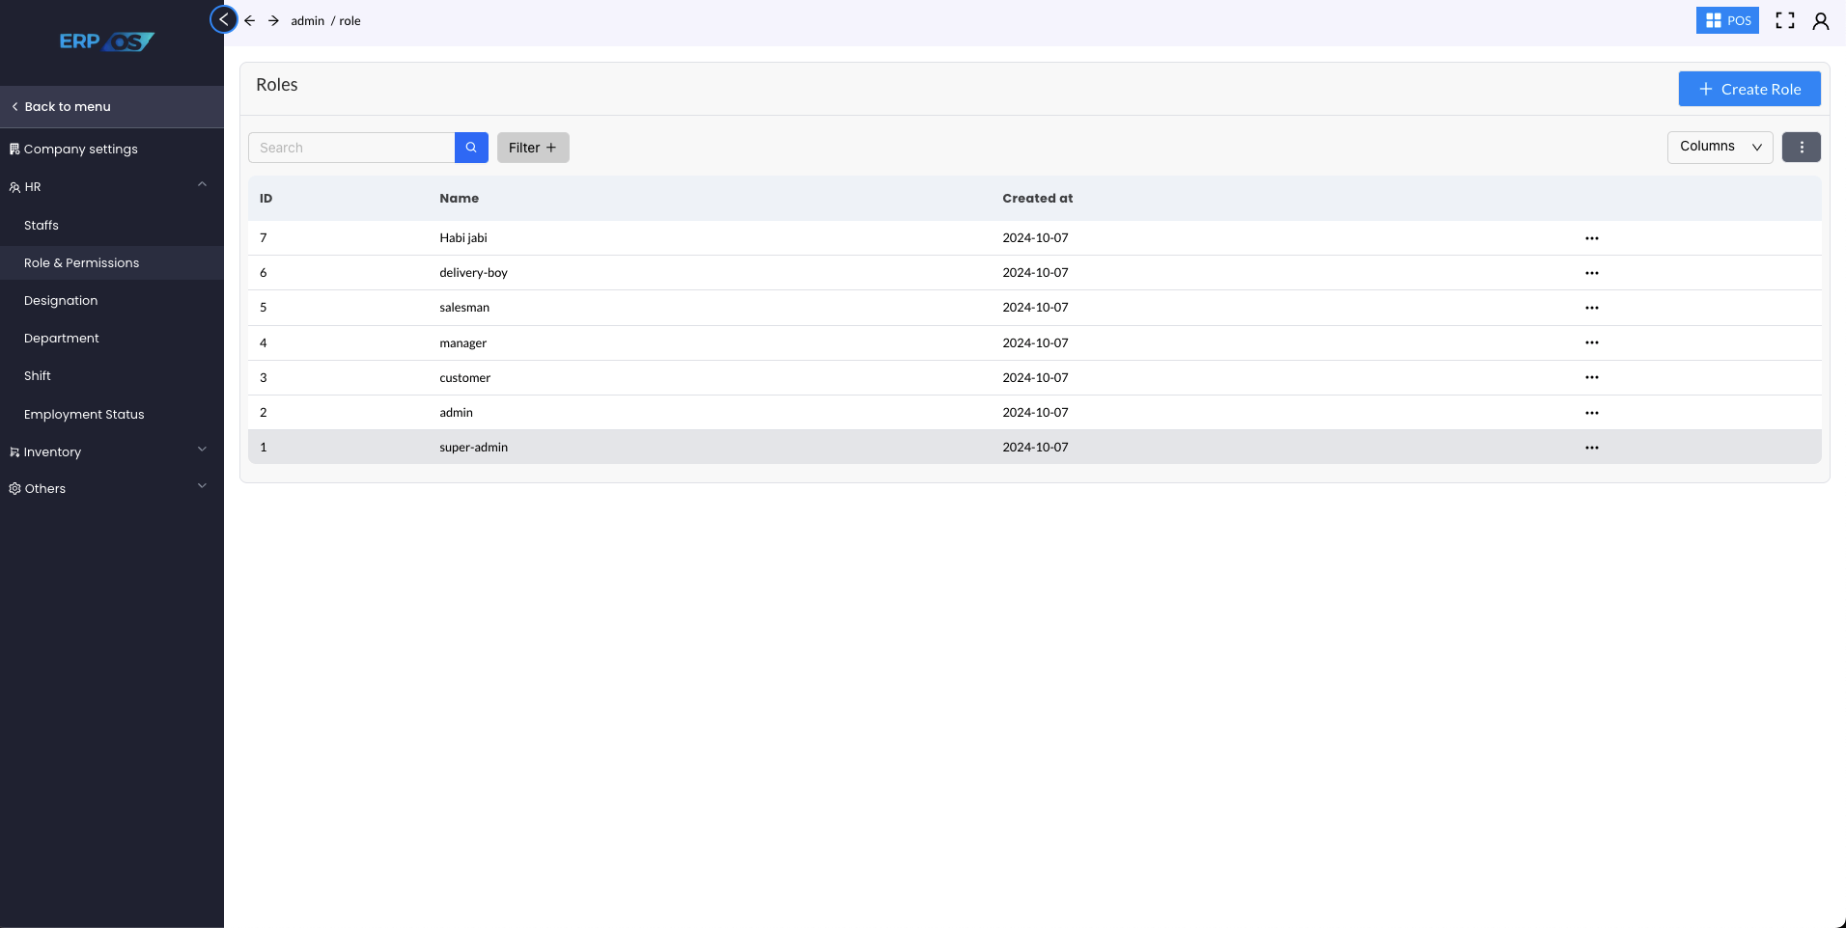Open the vertical dots table options button
Viewport: 1846px width, 928px height.
pyautogui.click(x=1801, y=148)
